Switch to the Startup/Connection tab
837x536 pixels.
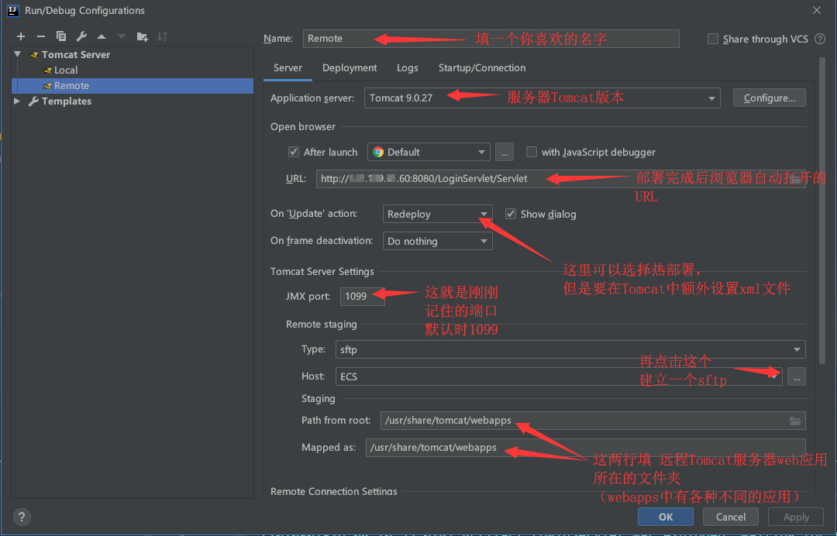click(x=482, y=68)
